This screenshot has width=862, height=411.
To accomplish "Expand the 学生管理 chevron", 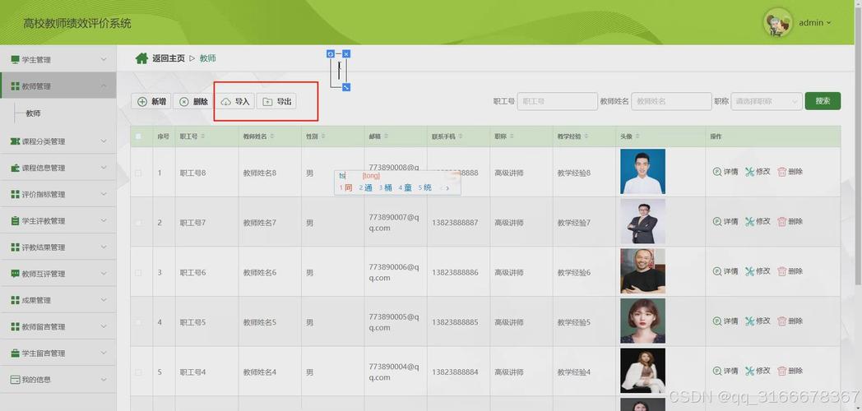I will [104, 59].
